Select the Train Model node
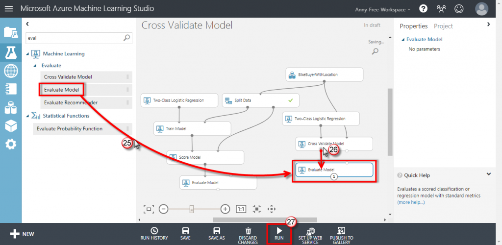Screen dimensions: 502x245 click(192, 128)
